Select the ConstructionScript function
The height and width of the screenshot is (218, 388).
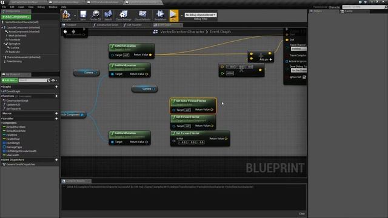[x=17, y=101]
